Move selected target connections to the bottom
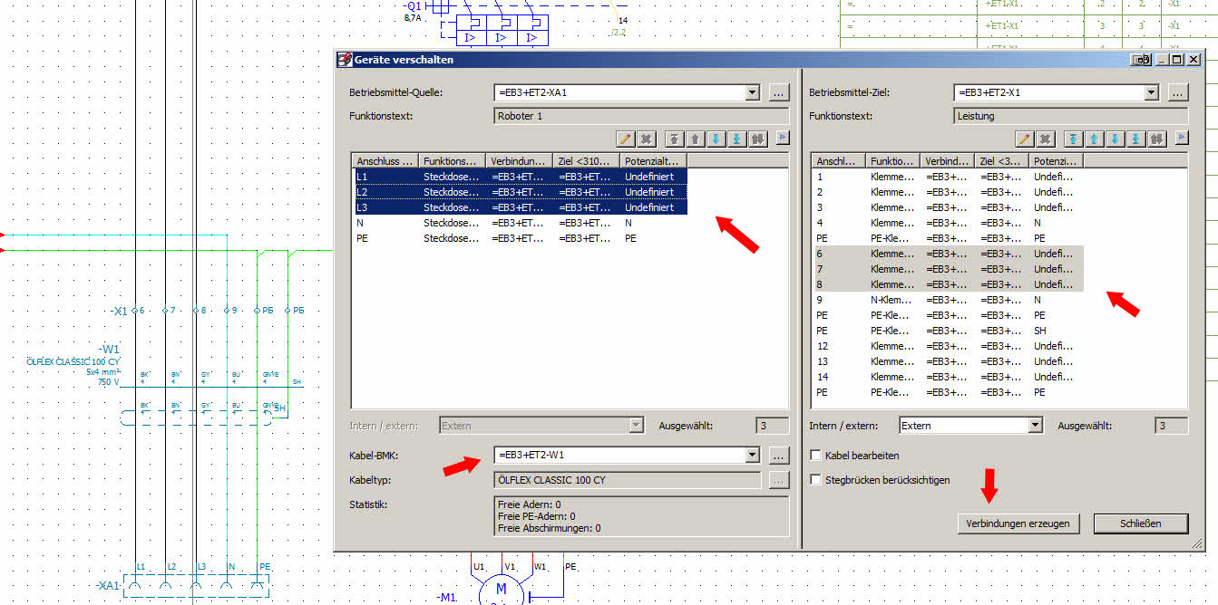The width and height of the screenshot is (1218, 605). [1135, 139]
